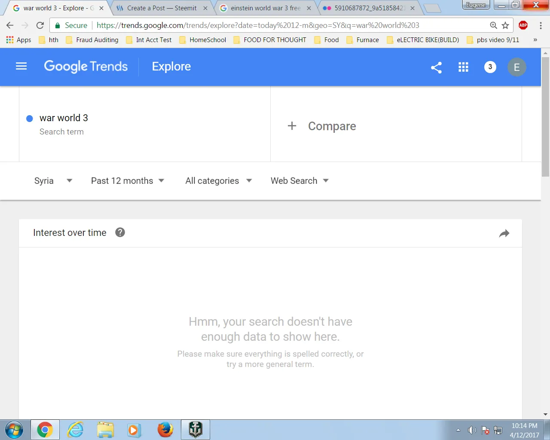
Task: Switch to the einstein world war 3 tab
Action: [x=265, y=8]
